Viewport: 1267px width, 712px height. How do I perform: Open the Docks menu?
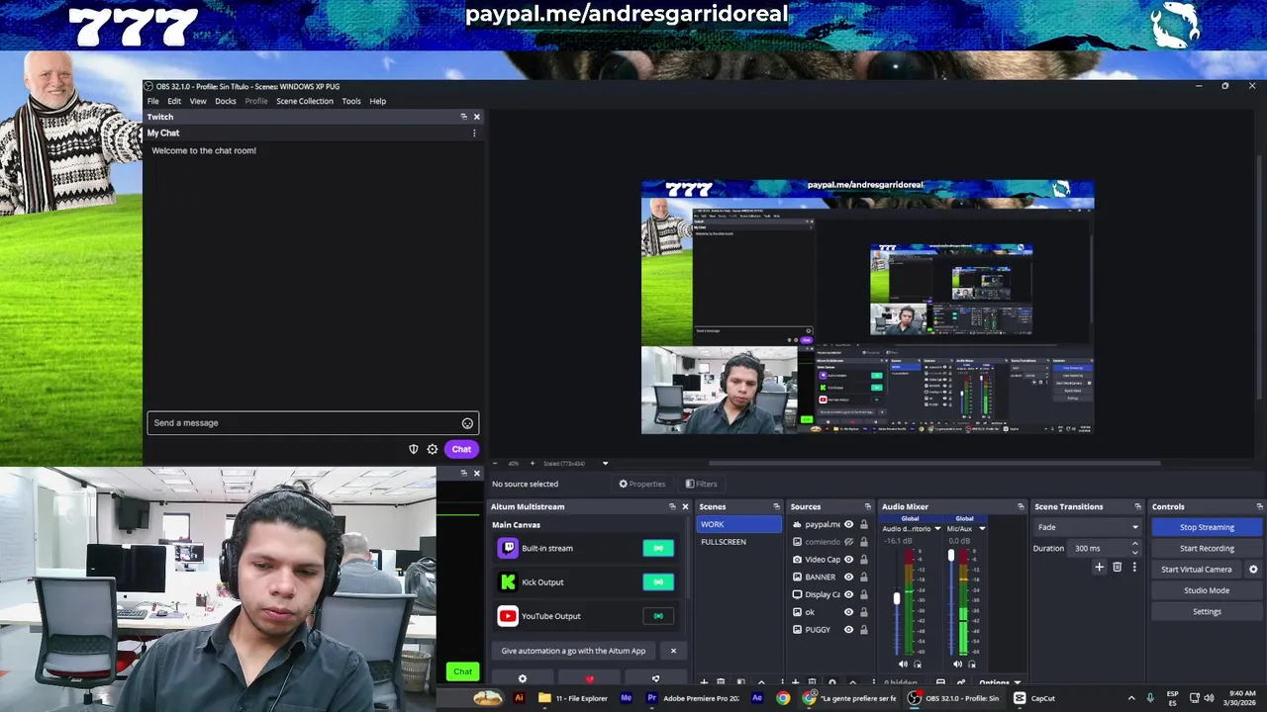coord(226,101)
